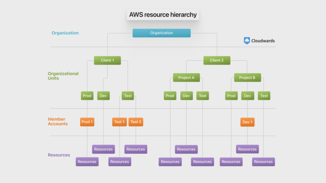Click the Resources box linked to Test 1

coord(119,162)
